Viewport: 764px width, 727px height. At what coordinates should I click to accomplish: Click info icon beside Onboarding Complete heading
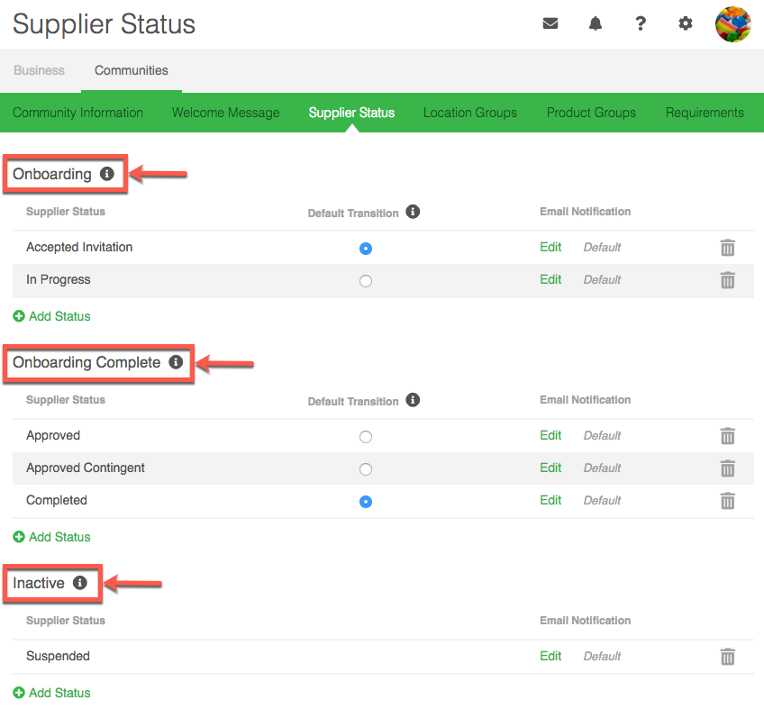(x=176, y=362)
